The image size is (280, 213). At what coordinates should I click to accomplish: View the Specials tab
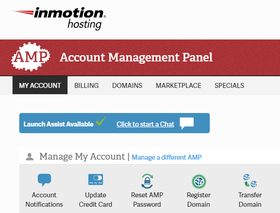point(229,85)
